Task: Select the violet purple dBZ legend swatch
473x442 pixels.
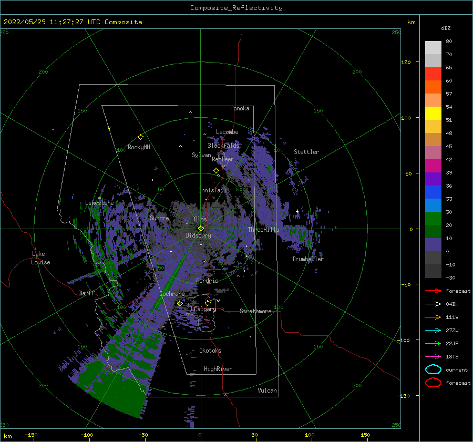Action: click(433, 179)
